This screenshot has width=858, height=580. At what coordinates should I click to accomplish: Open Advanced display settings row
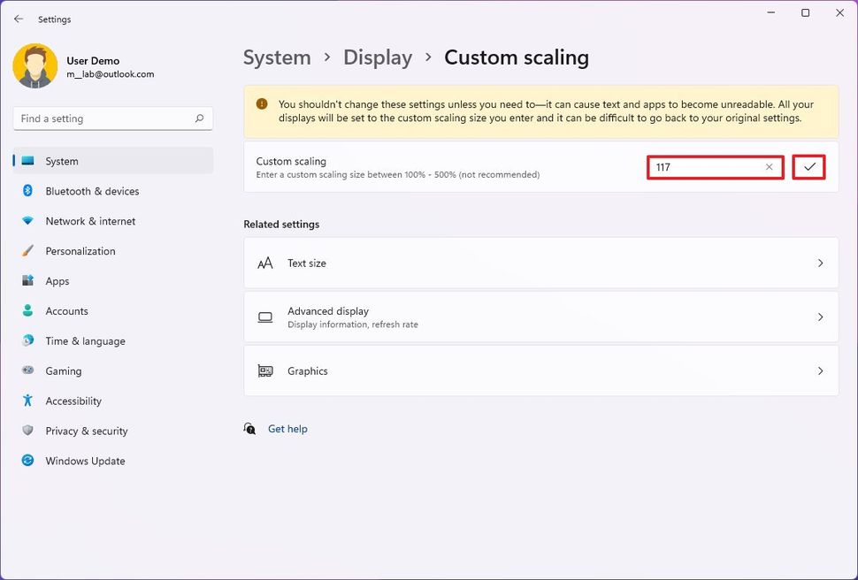click(540, 317)
